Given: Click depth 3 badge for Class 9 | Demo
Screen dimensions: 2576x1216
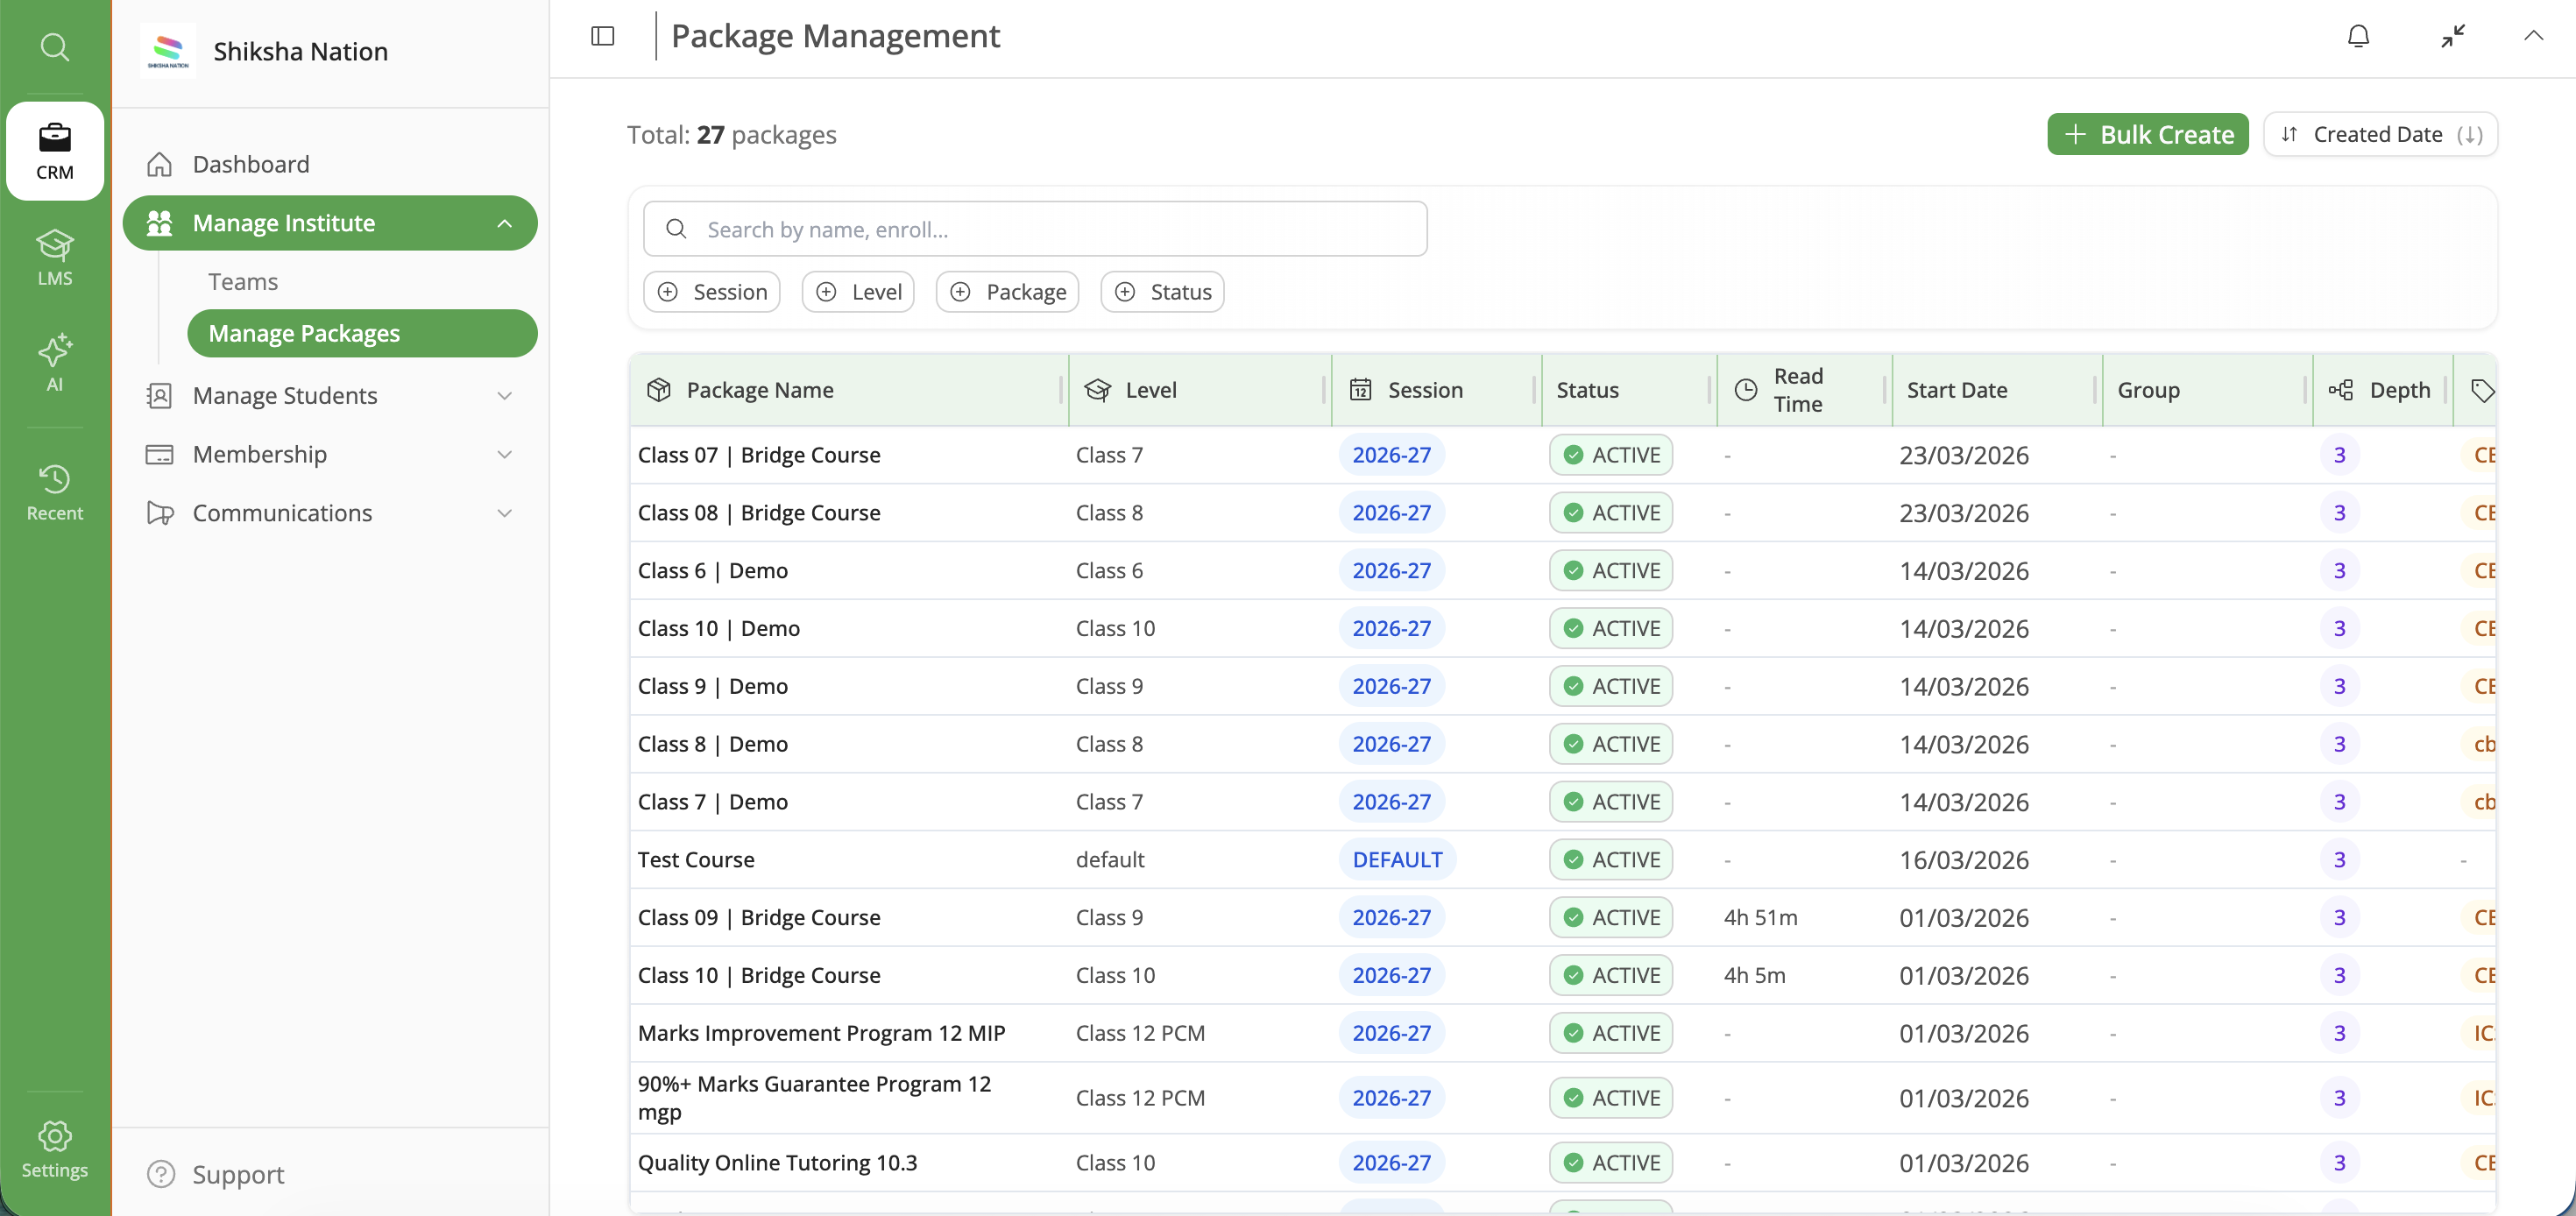Looking at the screenshot, I should coord(2339,686).
